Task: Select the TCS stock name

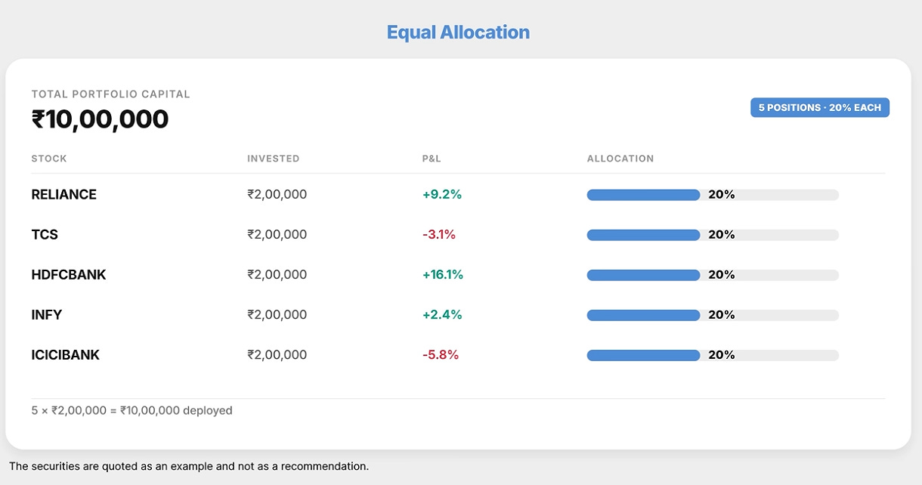Action: (x=45, y=235)
